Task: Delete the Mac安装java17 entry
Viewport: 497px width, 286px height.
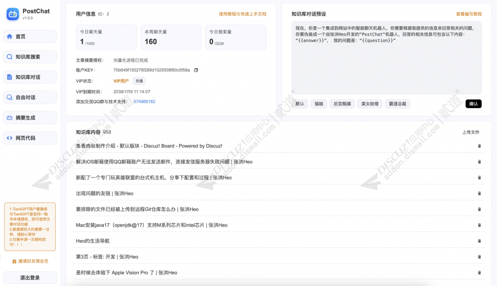Action: 480,225
